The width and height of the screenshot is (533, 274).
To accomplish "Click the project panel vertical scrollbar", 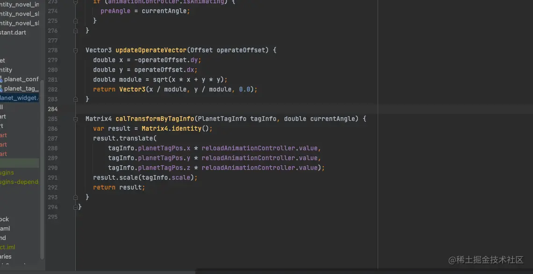I will (42, 169).
